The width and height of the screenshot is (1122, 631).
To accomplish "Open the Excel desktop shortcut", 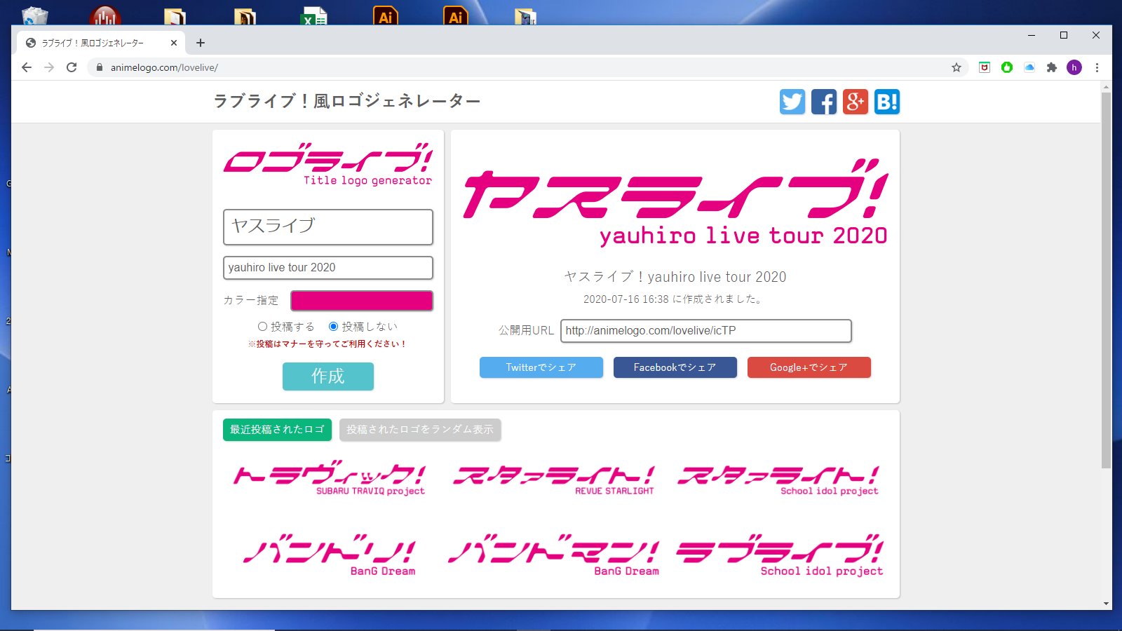I will (x=314, y=15).
